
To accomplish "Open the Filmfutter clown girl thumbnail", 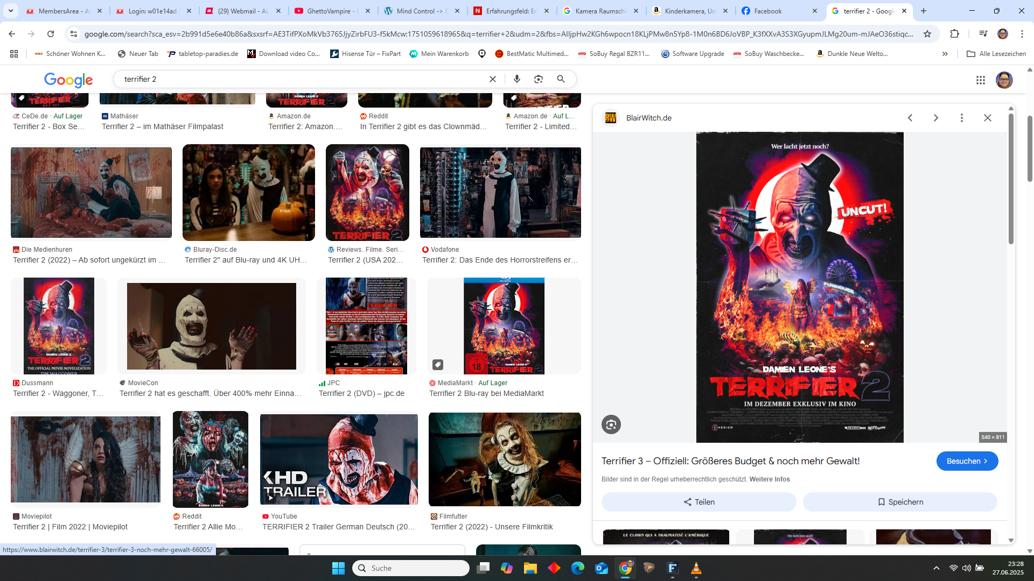I will [x=505, y=459].
